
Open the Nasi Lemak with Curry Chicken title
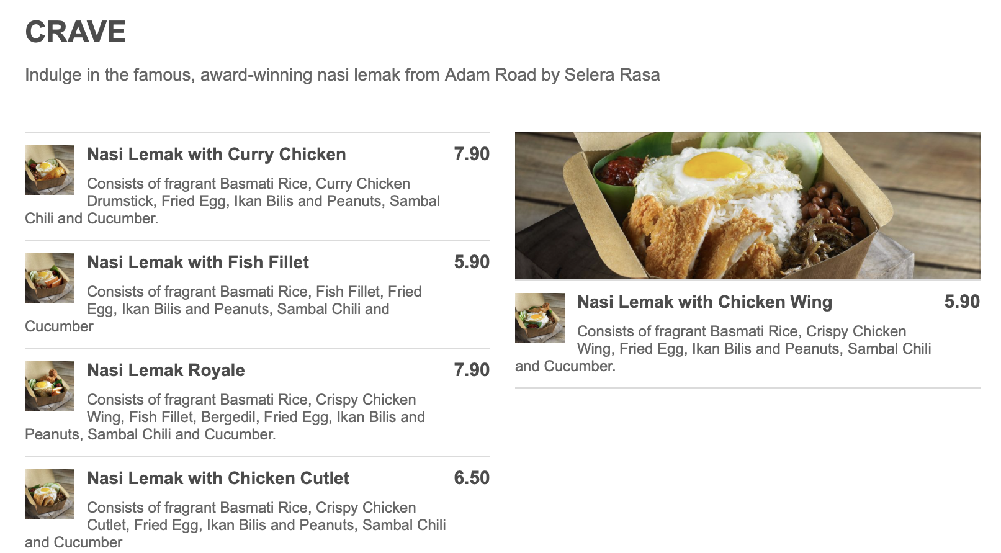click(216, 155)
